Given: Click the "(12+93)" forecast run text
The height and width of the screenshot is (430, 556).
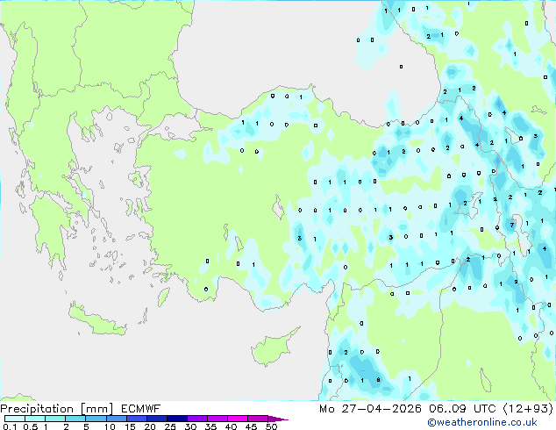Looking at the screenshot, I should click(528, 409).
